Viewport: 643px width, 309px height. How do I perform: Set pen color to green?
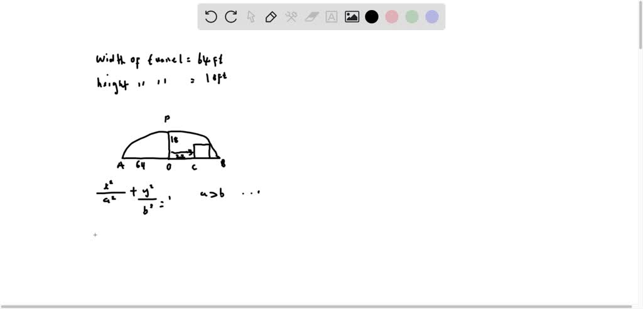pos(412,17)
